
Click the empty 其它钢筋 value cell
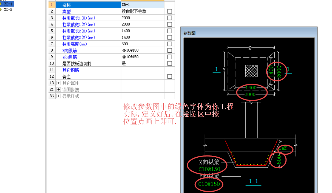[x=143, y=70]
